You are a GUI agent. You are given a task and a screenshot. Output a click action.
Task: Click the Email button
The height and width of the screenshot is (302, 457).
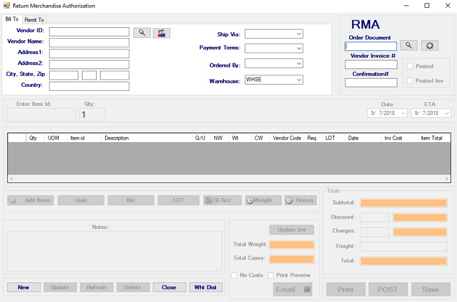tap(293, 289)
